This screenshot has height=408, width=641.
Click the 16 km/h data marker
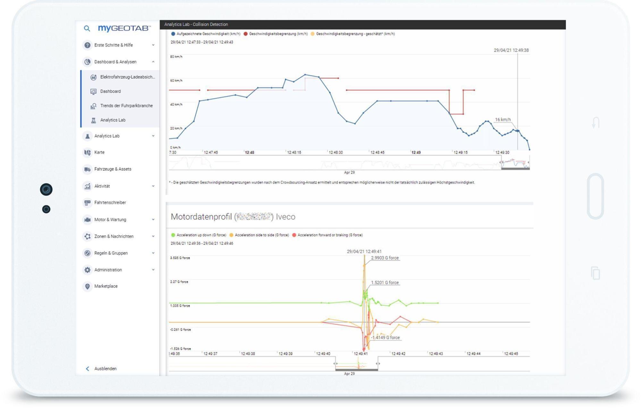518,130
